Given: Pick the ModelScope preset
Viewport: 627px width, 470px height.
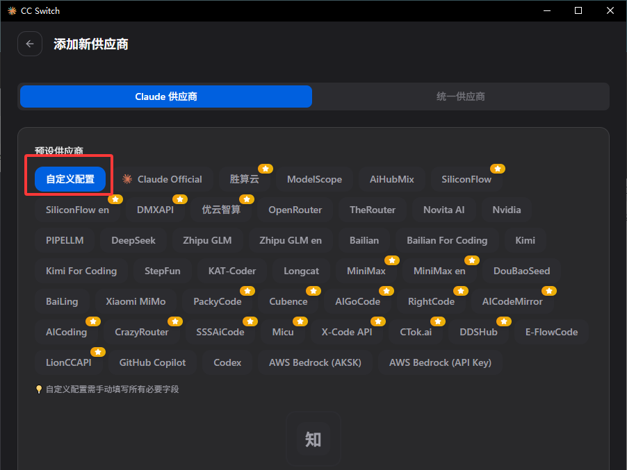Looking at the screenshot, I should (x=314, y=179).
